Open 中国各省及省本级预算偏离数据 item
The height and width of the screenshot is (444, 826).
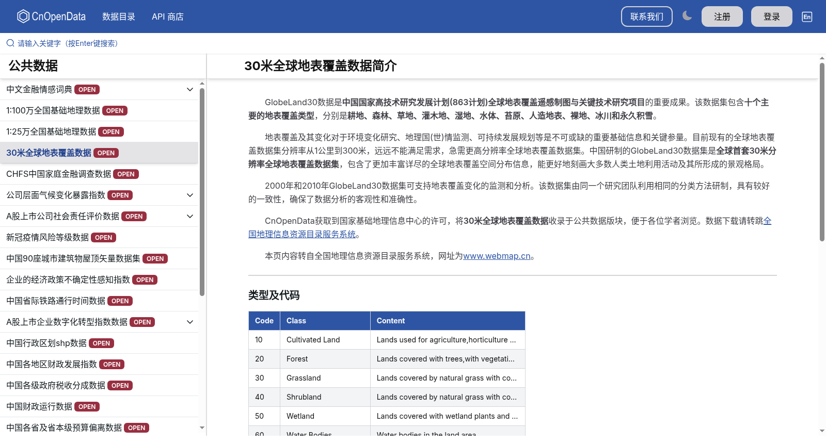coord(99,427)
